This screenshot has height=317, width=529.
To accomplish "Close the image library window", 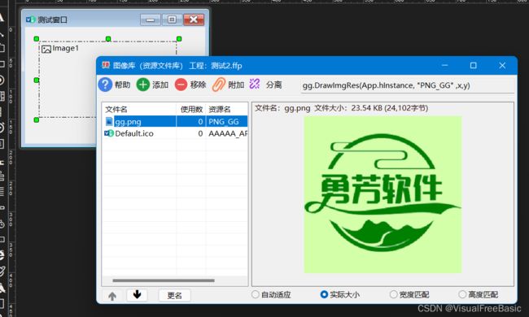I will click(x=502, y=65).
